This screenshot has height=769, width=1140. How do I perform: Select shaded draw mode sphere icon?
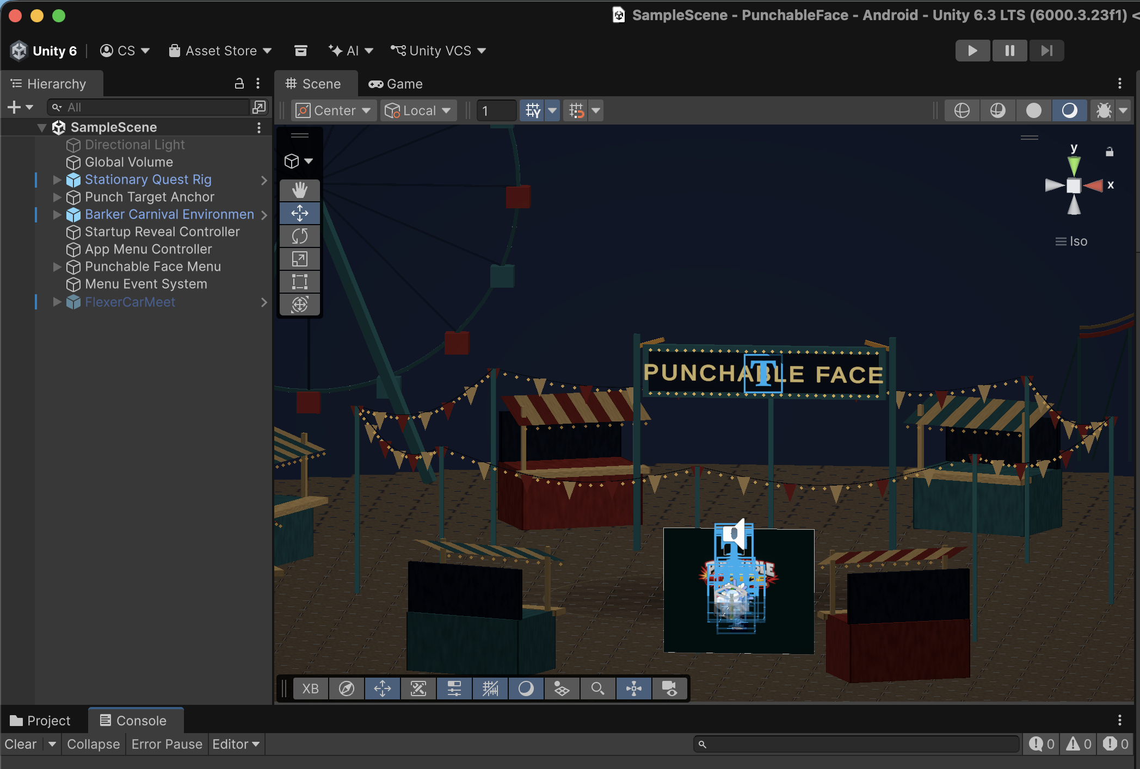1033,110
